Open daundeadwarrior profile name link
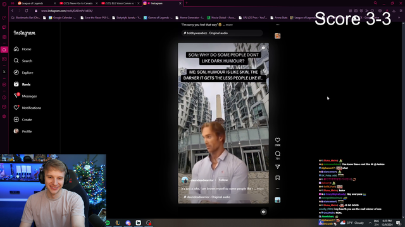The height and width of the screenshot is (227, 405). pyautogui.click(x=202, y=180)
